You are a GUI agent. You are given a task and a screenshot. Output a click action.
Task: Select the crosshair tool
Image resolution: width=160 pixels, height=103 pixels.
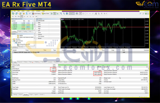[x=83, y=14]
